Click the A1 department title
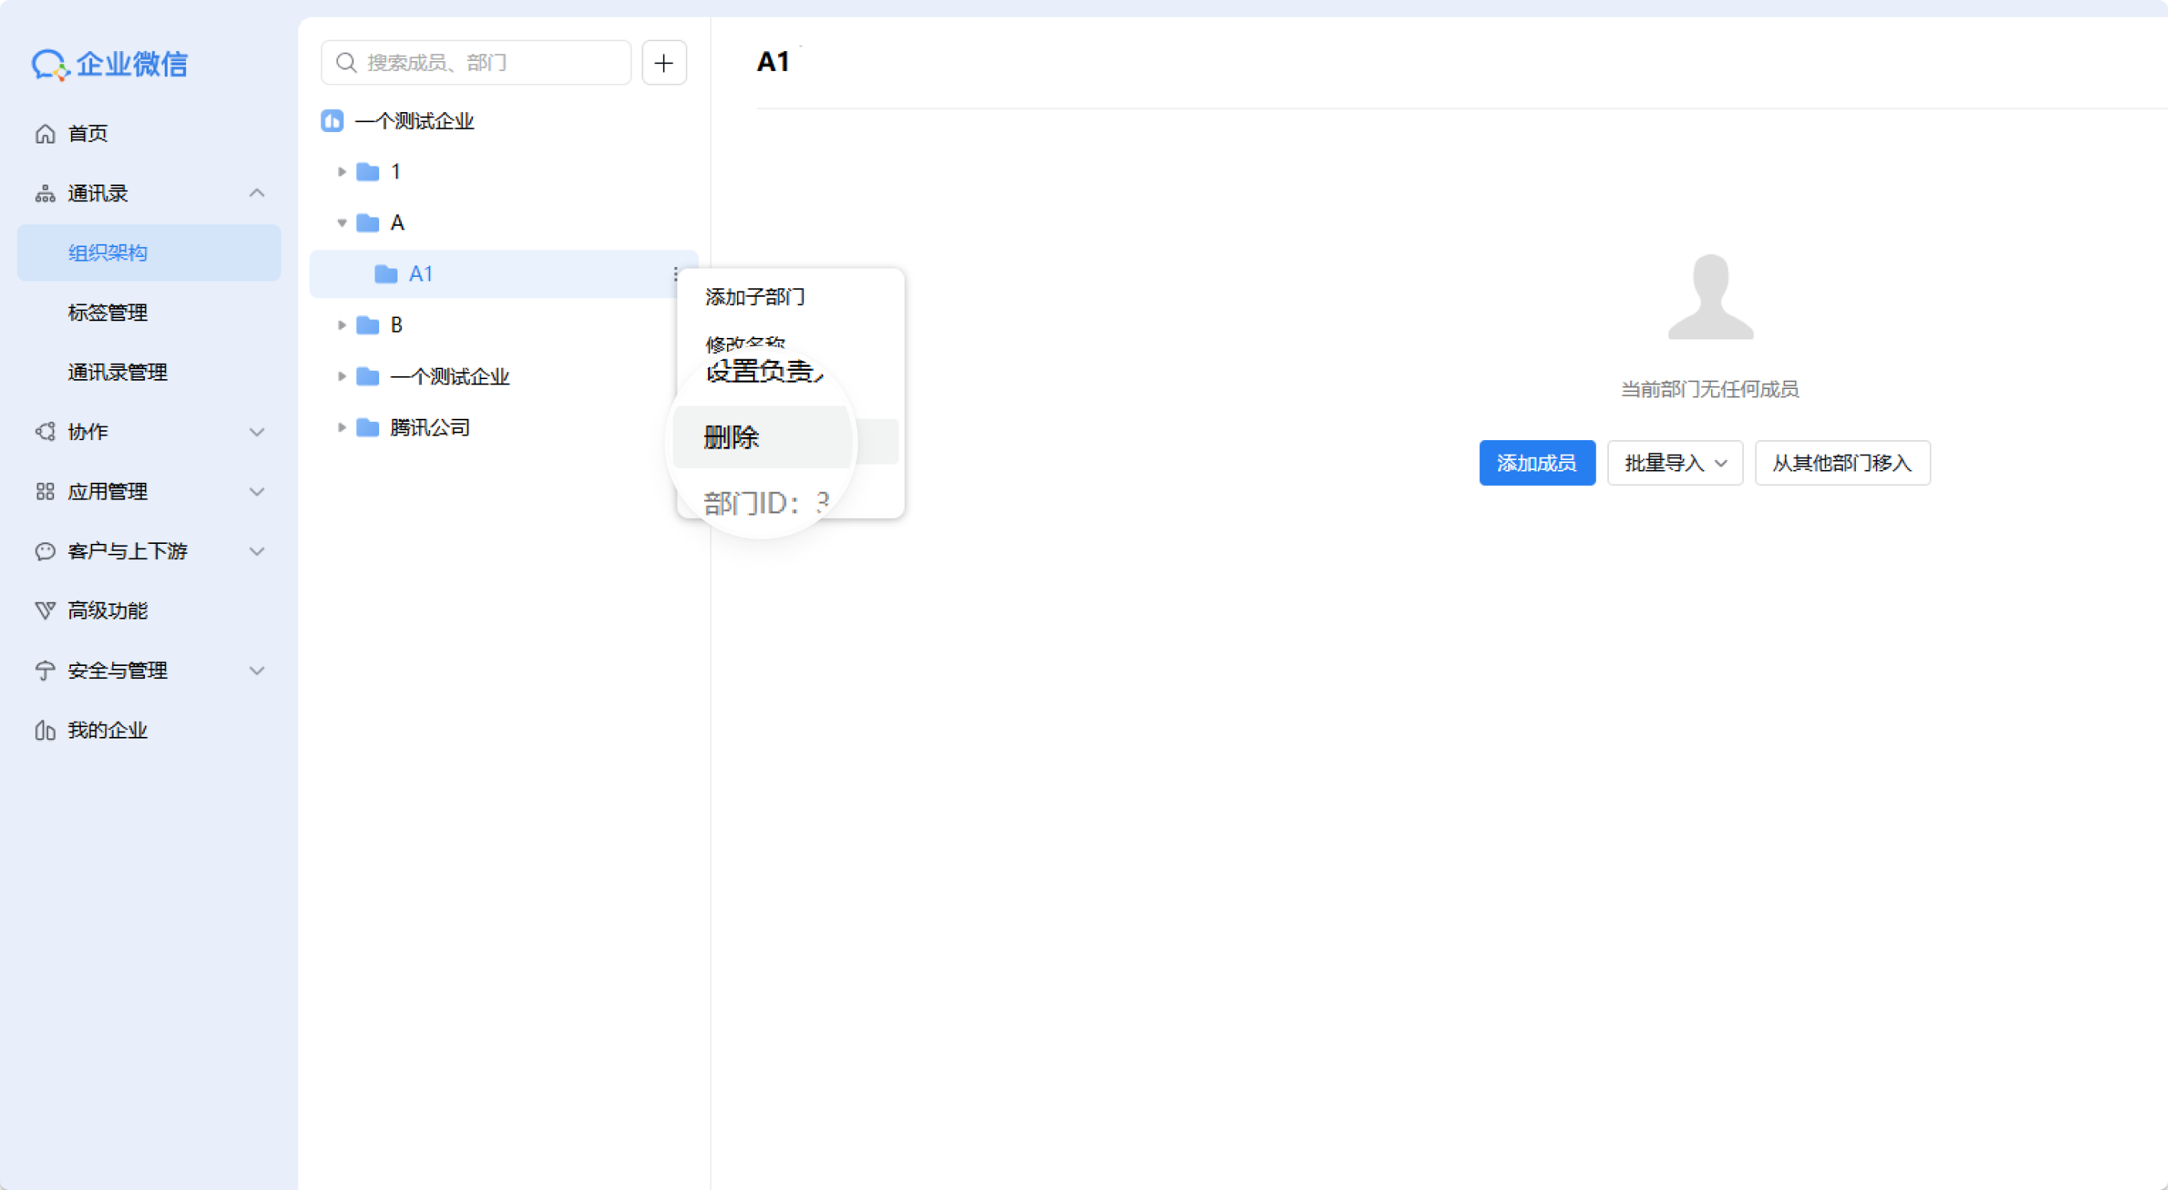Viewport: 2168px width, 1190px height. (773, 62)
